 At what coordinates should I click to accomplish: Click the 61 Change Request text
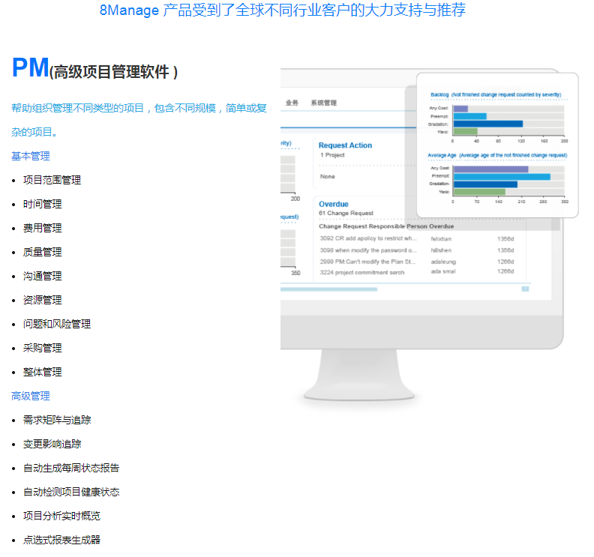346,213
